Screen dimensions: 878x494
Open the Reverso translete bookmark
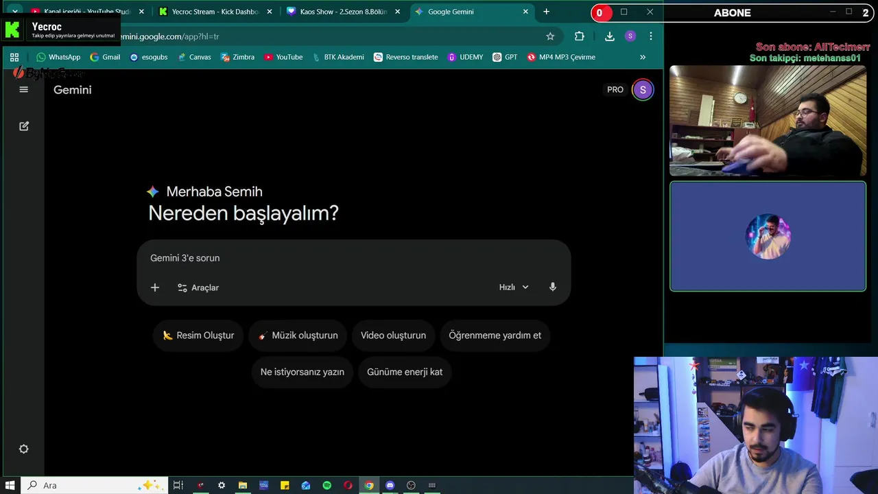tap(405, 57)
